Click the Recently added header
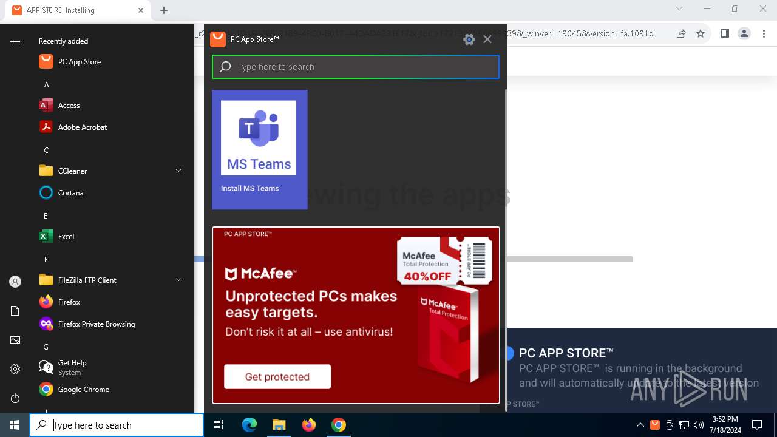Viewport: 777px width, 437px height. pos(63,41)
